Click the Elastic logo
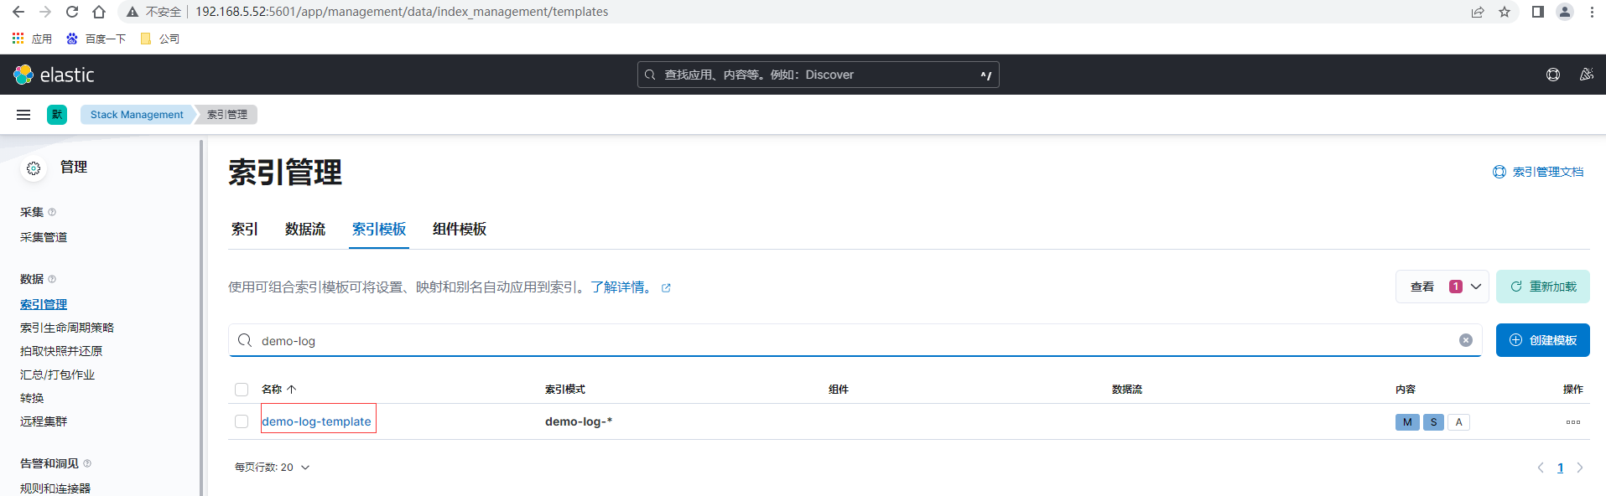The height and width of the screenshot is (496, 1606). (54, 75)
